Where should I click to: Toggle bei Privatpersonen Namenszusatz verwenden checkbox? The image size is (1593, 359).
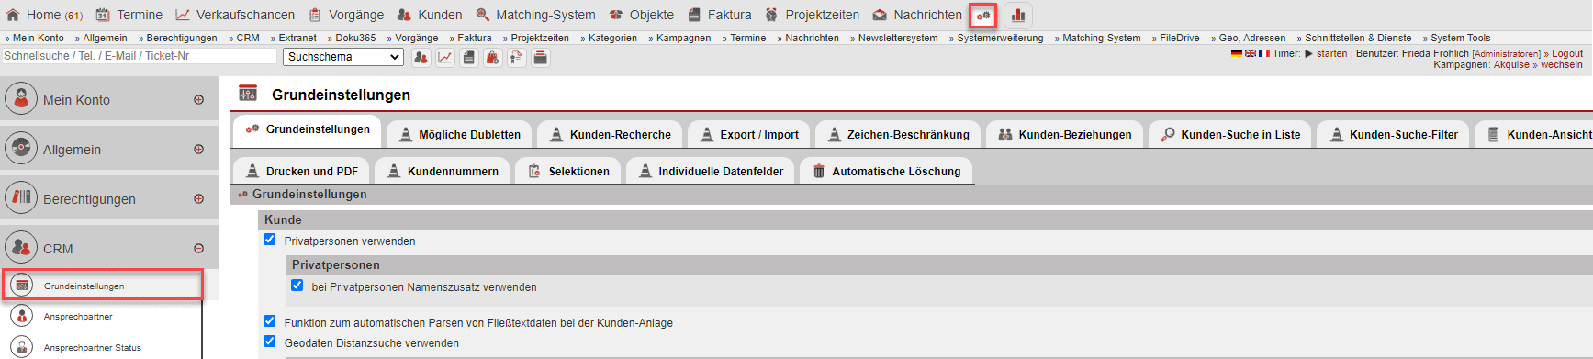297,286
